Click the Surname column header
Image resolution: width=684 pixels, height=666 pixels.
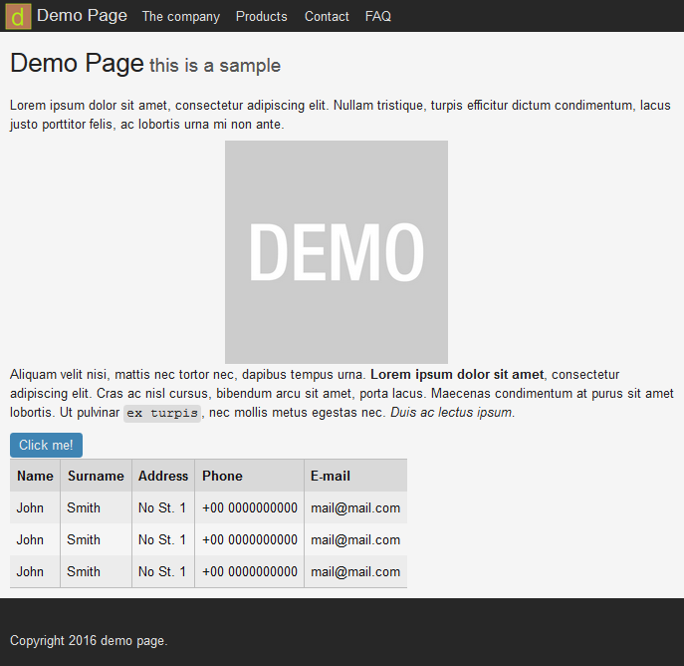96,476
